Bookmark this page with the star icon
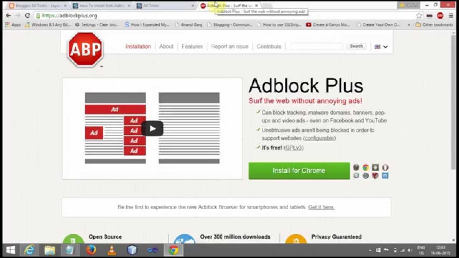Screen dimensions: 459x258 pos(419,15)
